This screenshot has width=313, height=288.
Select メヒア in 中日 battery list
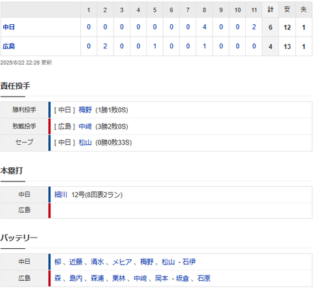[122, 262]
